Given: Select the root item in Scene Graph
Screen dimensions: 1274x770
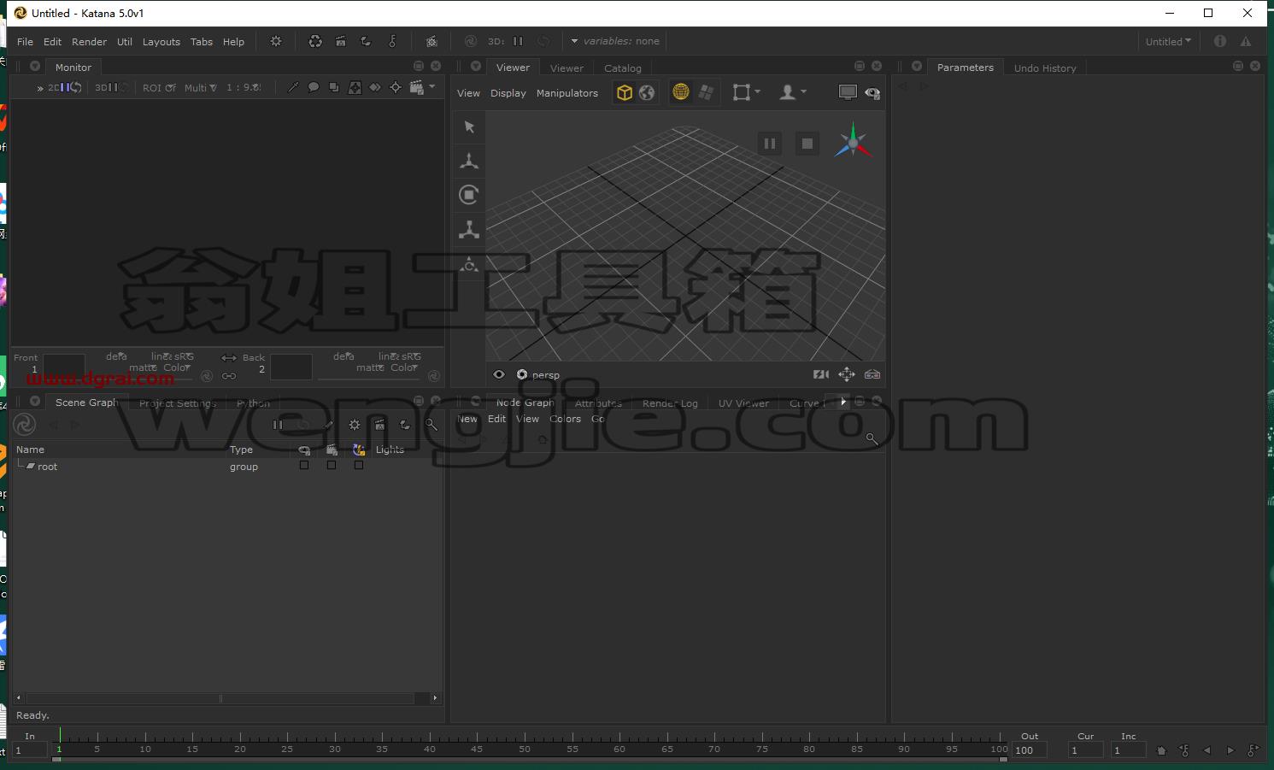Looking at the screenshot, I should coord(47,467).
